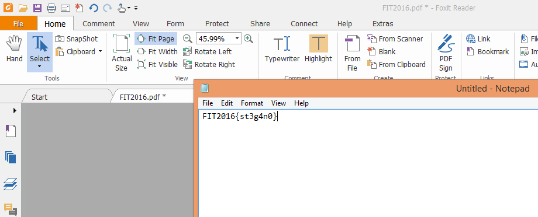Viewport: 538px width, 217px height.
Task: Open the Clipboard dropdown arrow
Action: (100, 52)
